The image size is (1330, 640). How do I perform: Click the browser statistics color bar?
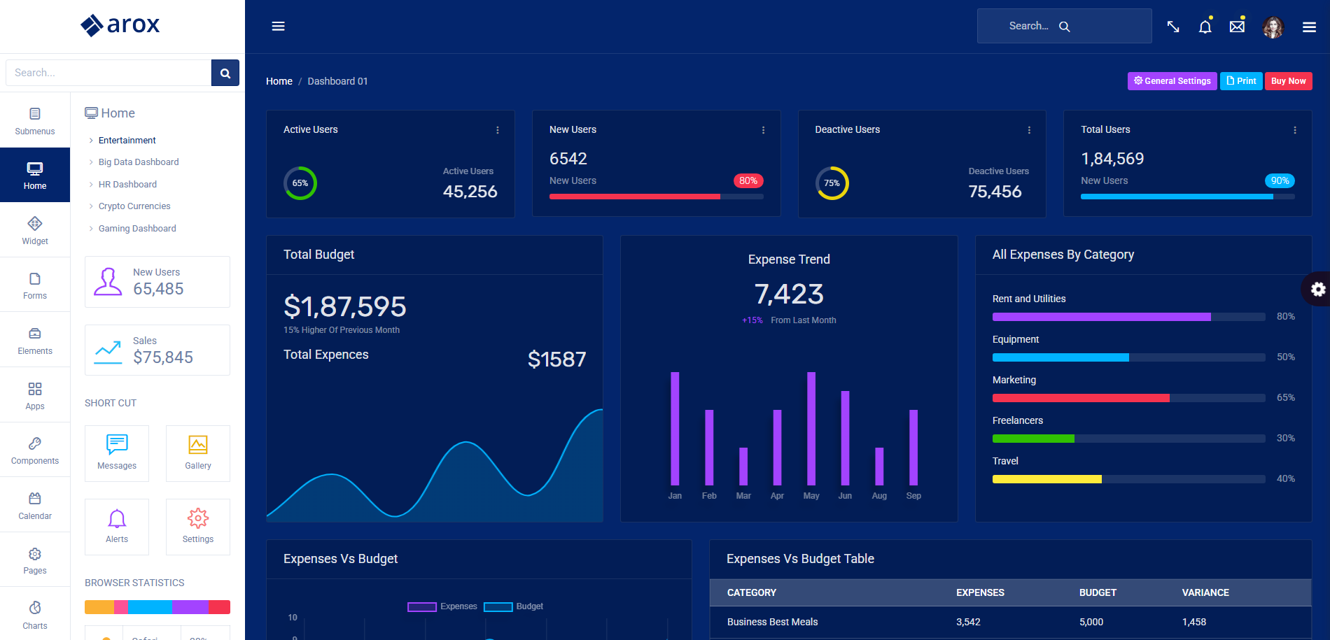coord(157,607)
